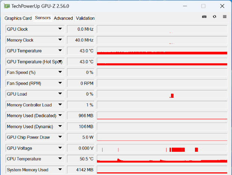This screenshot has height=175, width=232.
Task: Click the Memory Used (Dedicated) graph
Action: click(x=162, y=115)
